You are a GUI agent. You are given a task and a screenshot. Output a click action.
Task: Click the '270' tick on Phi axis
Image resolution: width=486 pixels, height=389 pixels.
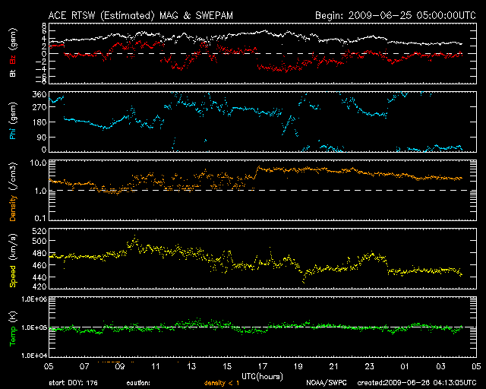click(39, 107)
